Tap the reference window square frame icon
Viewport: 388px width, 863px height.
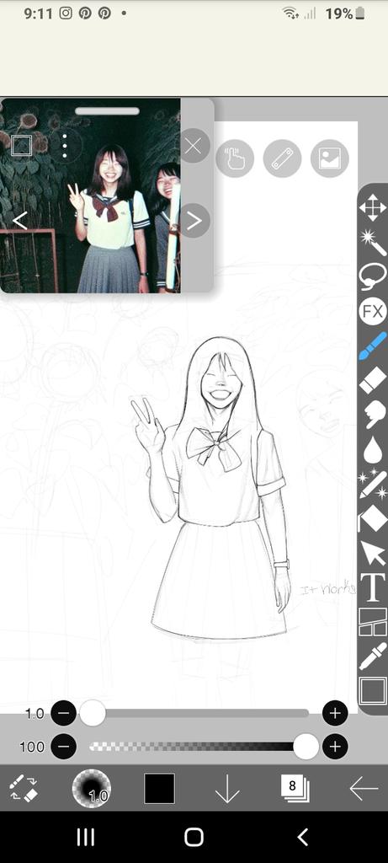[x=21, y=145]
